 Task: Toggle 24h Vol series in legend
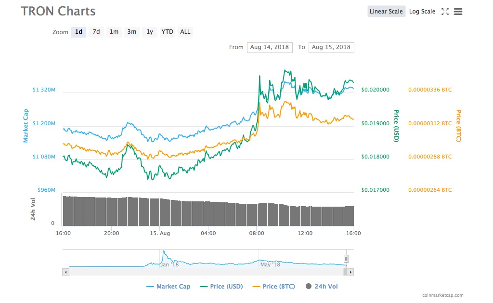click(x=322, y=286)
